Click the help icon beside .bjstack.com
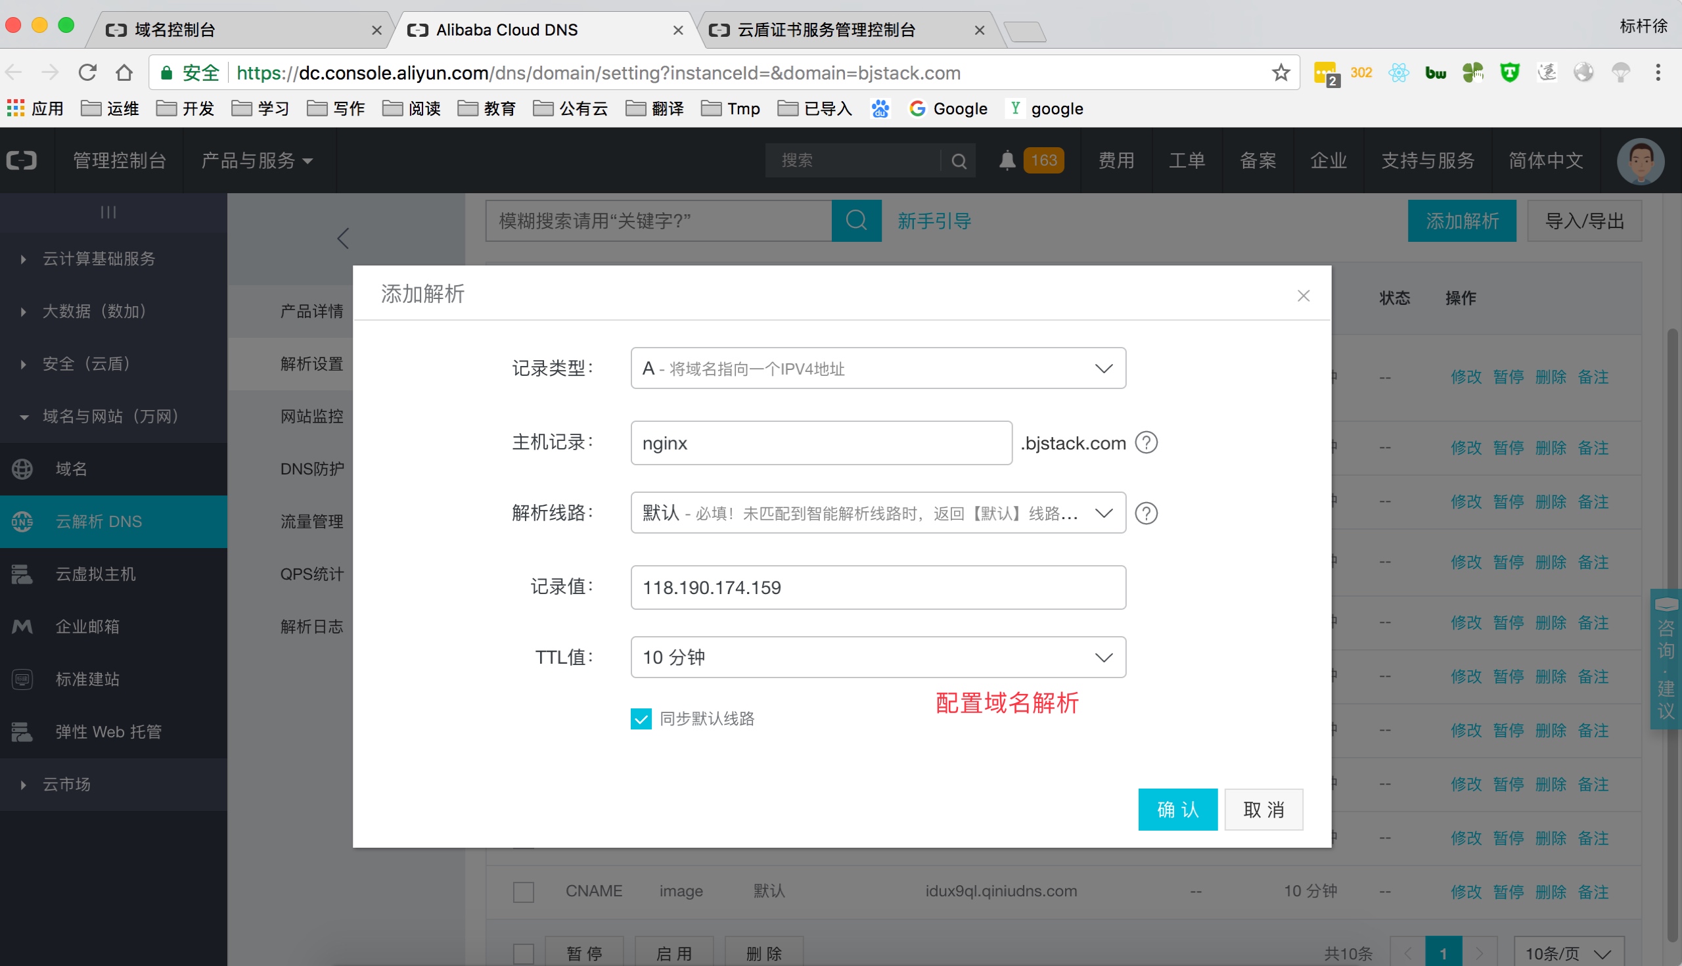 coord(1146,442)
